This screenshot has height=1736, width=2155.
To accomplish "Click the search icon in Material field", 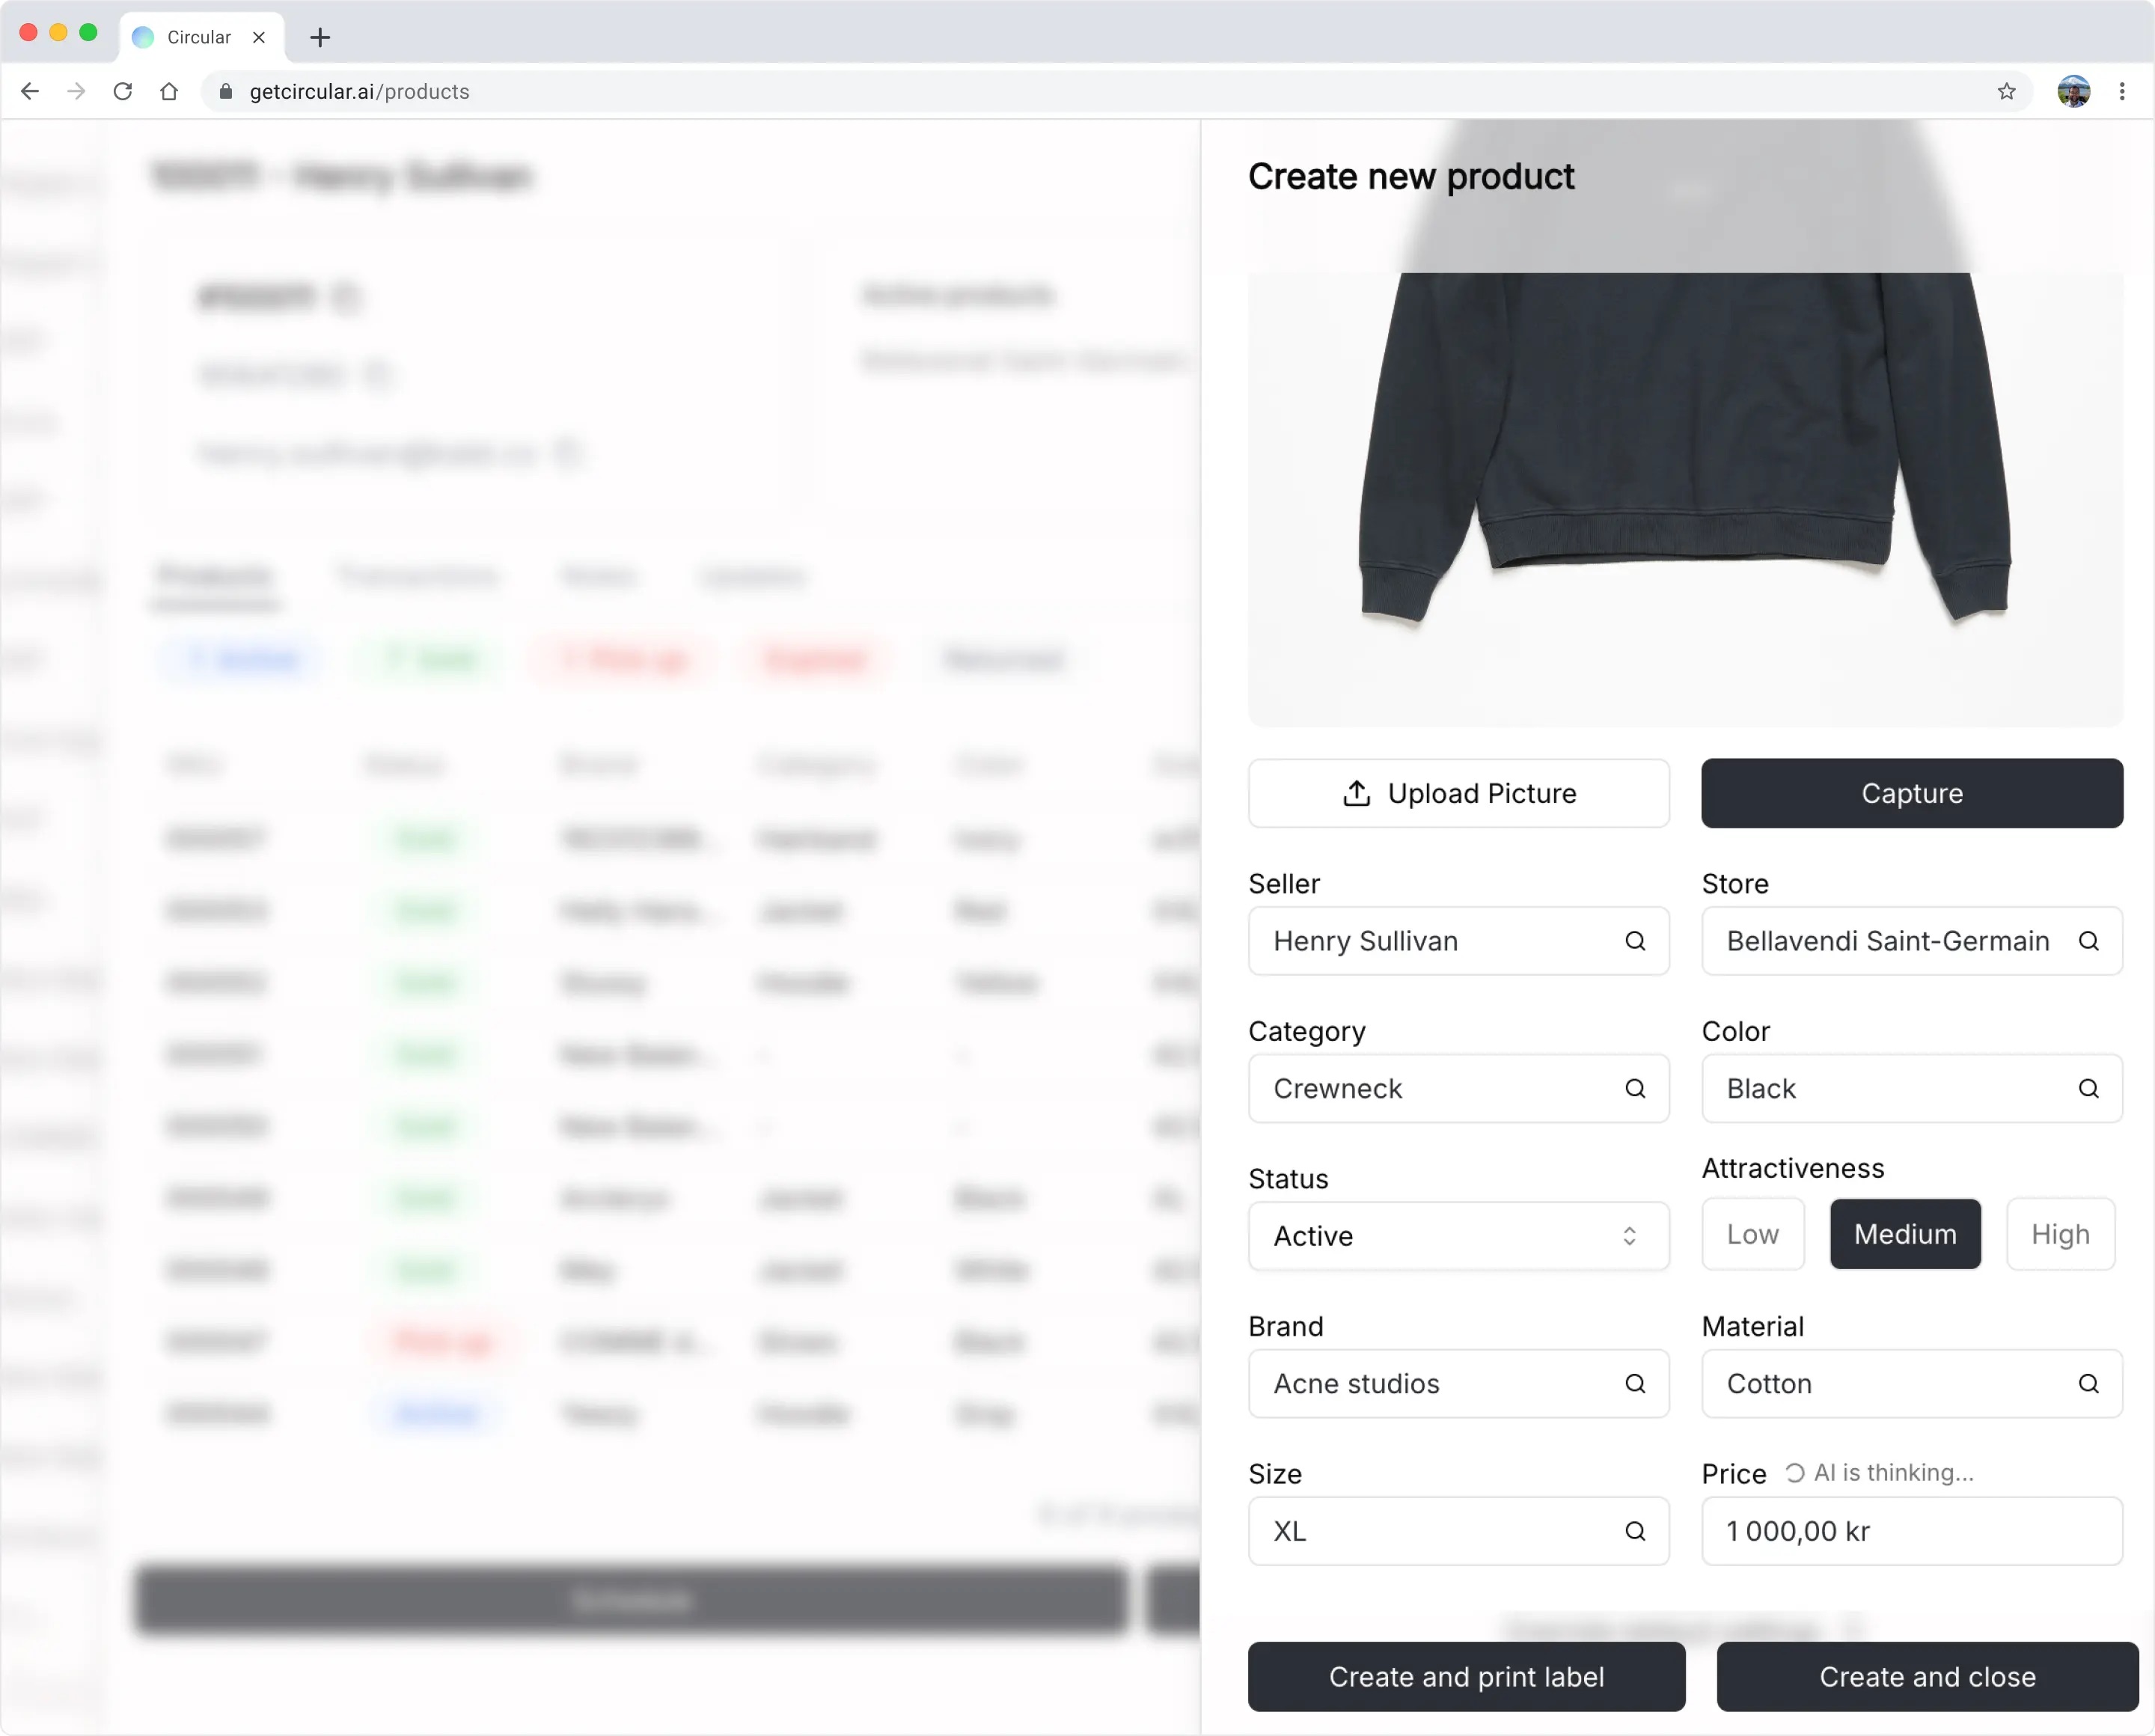I will coord(2088,1383).
